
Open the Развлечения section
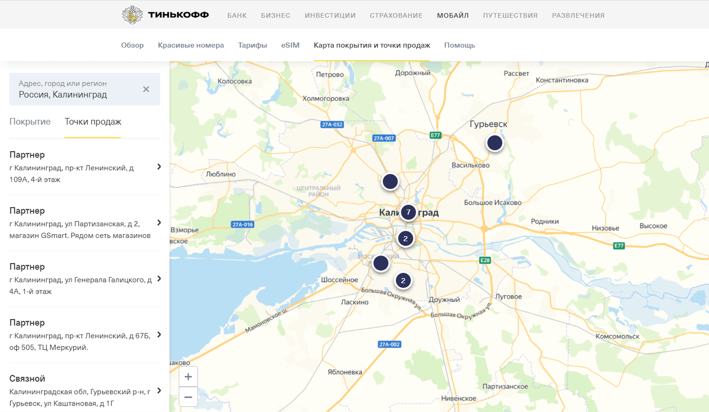[578, 15]
